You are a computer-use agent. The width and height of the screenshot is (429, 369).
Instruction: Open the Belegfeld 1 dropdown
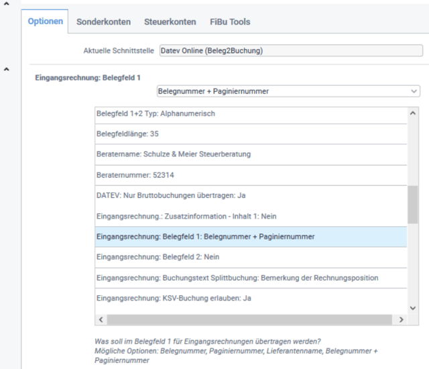click(288, 91)
